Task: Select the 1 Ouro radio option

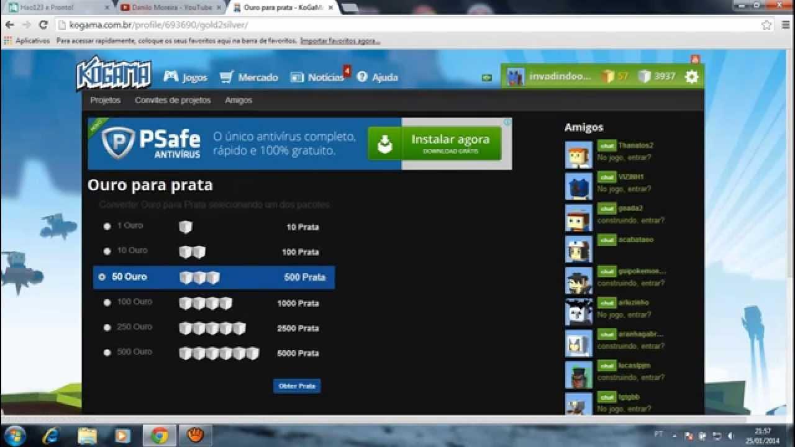Action: (x=107, y=227)
